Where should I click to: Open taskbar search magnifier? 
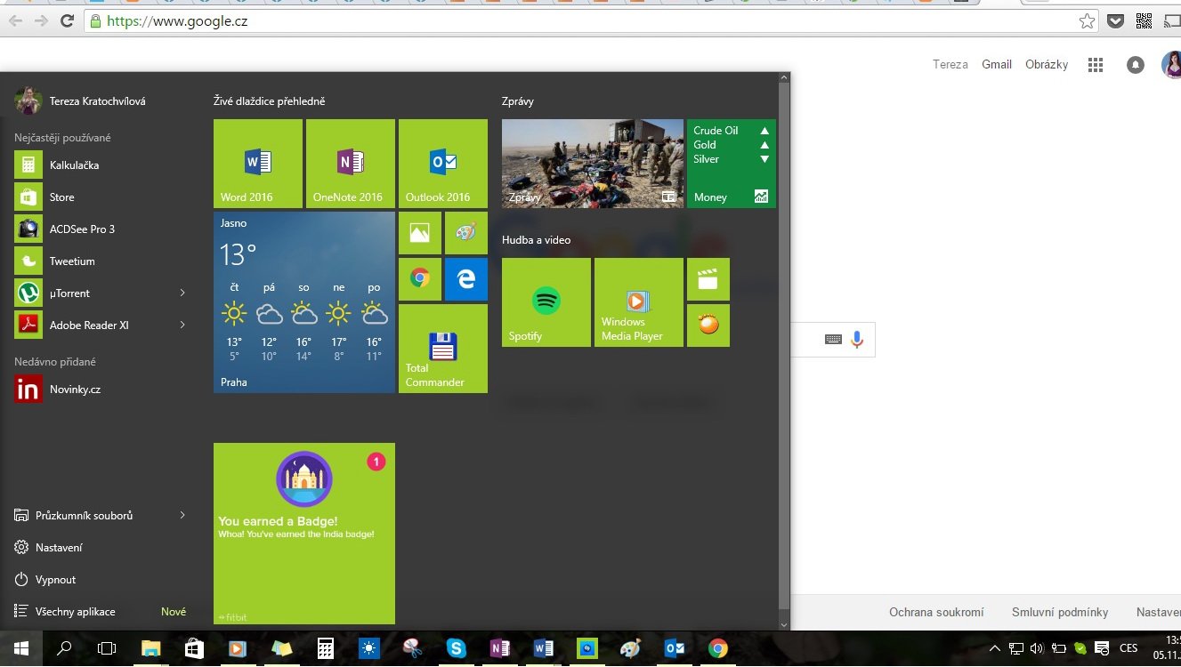coord(64,649)
